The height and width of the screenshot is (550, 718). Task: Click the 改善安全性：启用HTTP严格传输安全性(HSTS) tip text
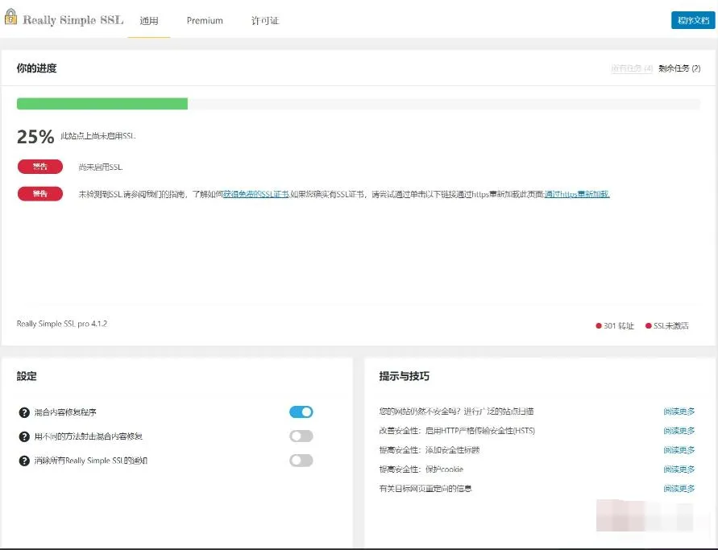(x=457, y=431)
